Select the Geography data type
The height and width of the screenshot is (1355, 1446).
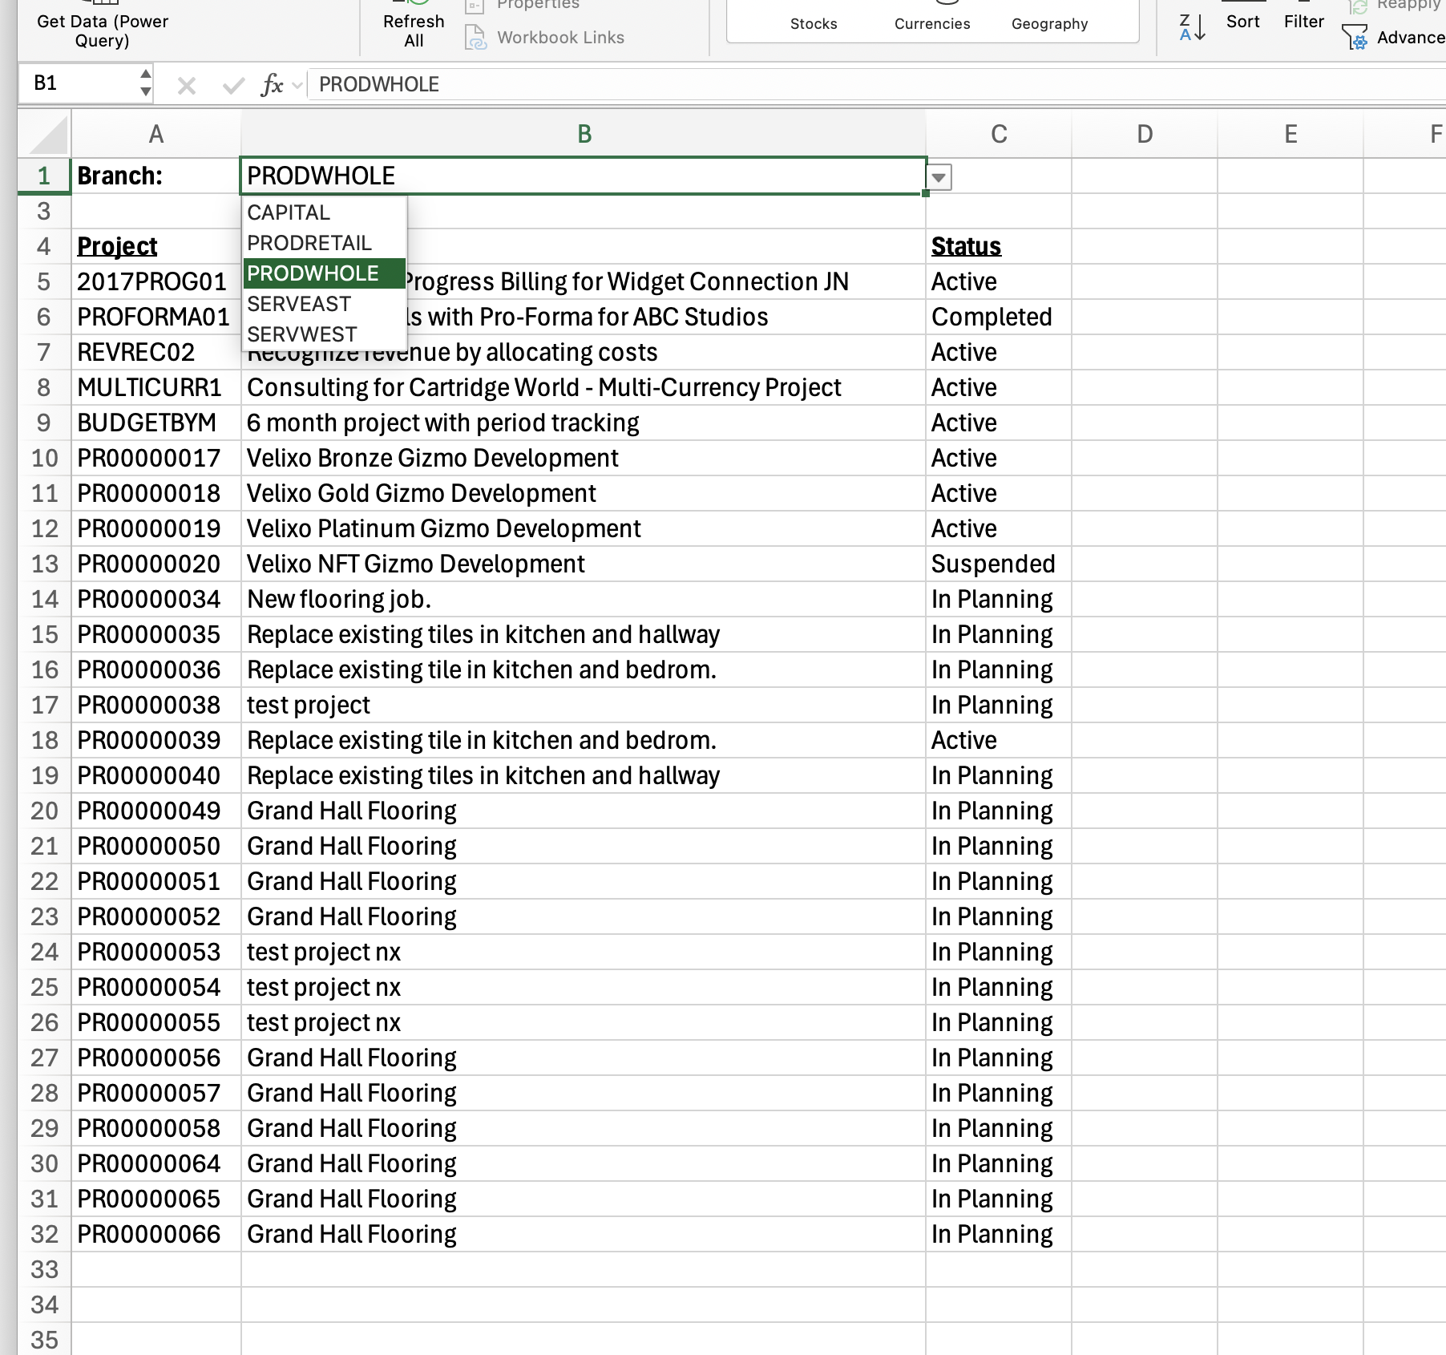(x=1049, y=23)
